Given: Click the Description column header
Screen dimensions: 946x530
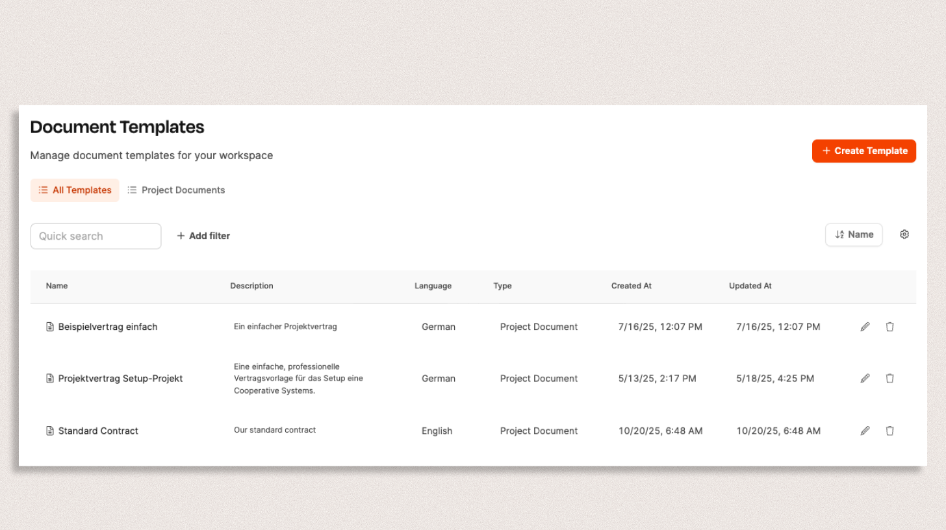Looking at the screenshot, I should point(251,286).
